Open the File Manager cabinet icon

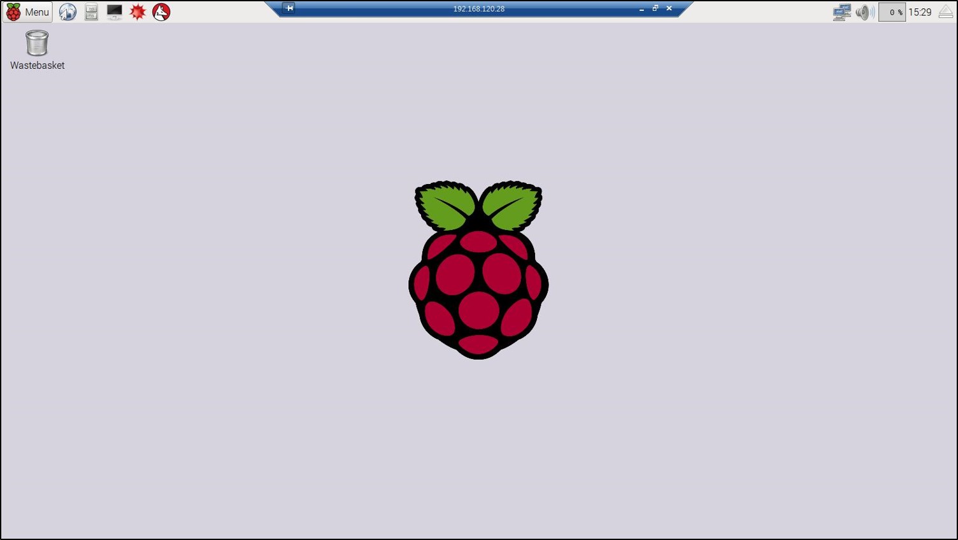pos(91,12)
